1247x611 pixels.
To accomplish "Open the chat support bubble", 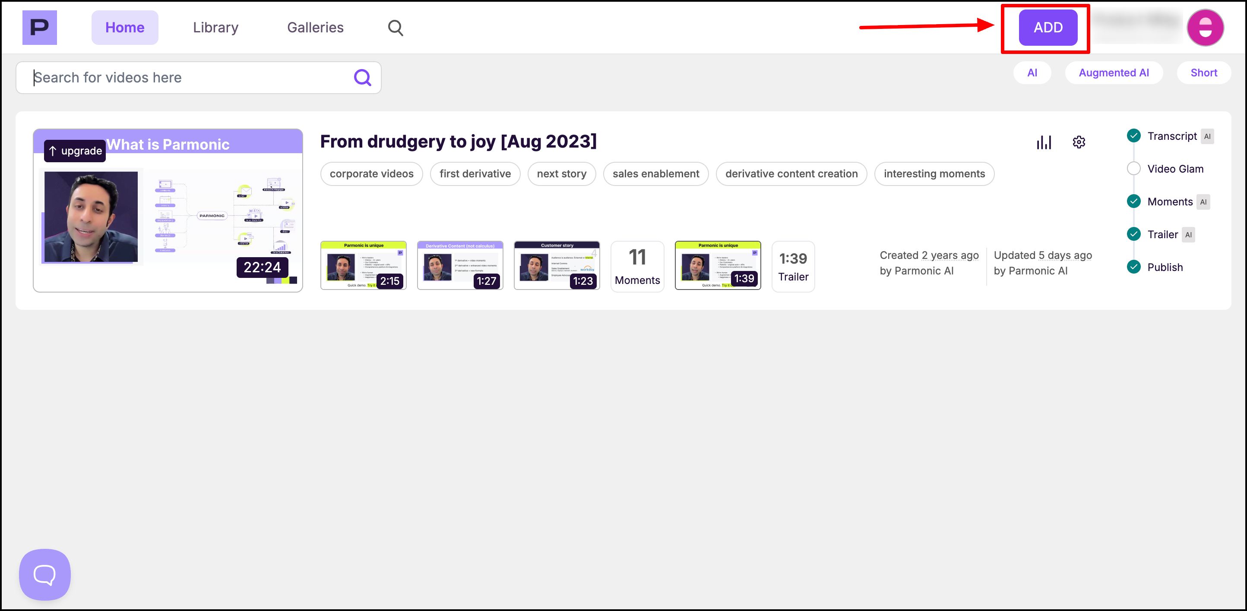I will [45, 574].
